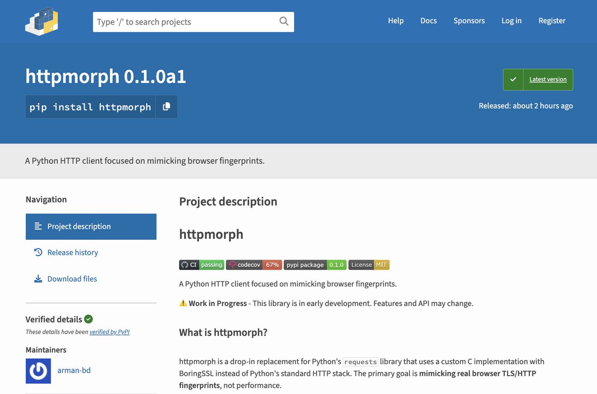Click the Project description heading
The width and height of the screenshot is (597, 394).
[x=228, y=201]
